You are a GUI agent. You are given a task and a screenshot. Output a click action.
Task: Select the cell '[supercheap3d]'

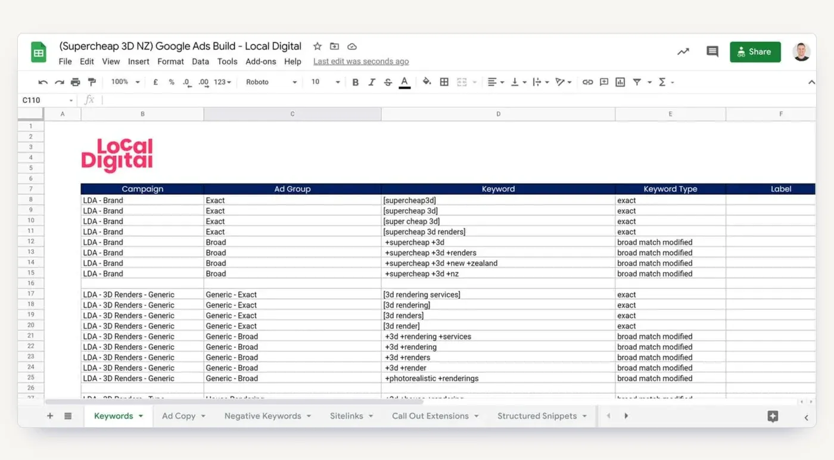[498, 200]
